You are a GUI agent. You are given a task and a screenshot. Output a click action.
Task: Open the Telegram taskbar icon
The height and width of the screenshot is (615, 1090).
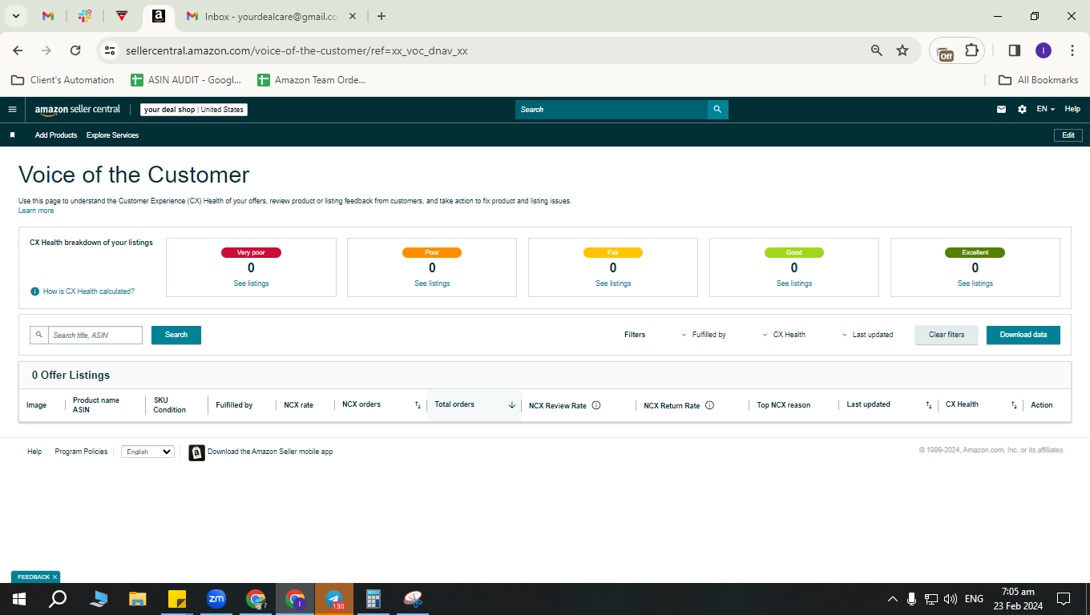pos(334,599)
